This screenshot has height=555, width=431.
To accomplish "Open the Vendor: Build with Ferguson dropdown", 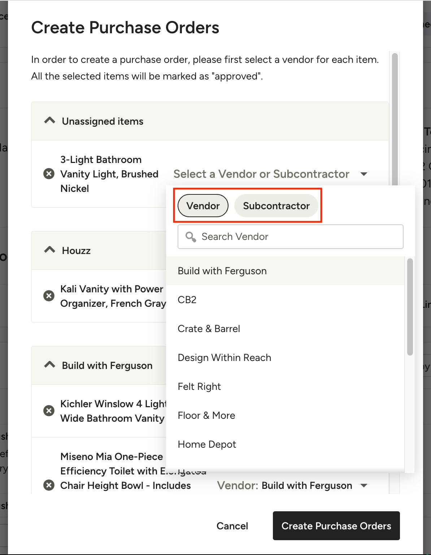I will 292,485.
